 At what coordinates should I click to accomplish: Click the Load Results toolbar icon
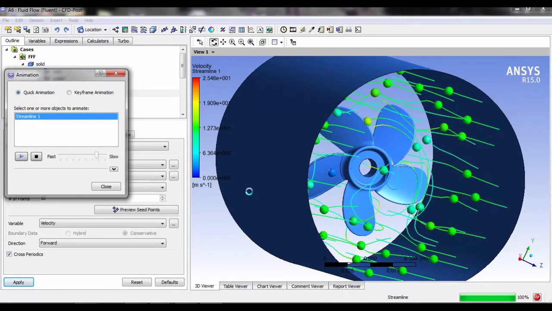8,30
